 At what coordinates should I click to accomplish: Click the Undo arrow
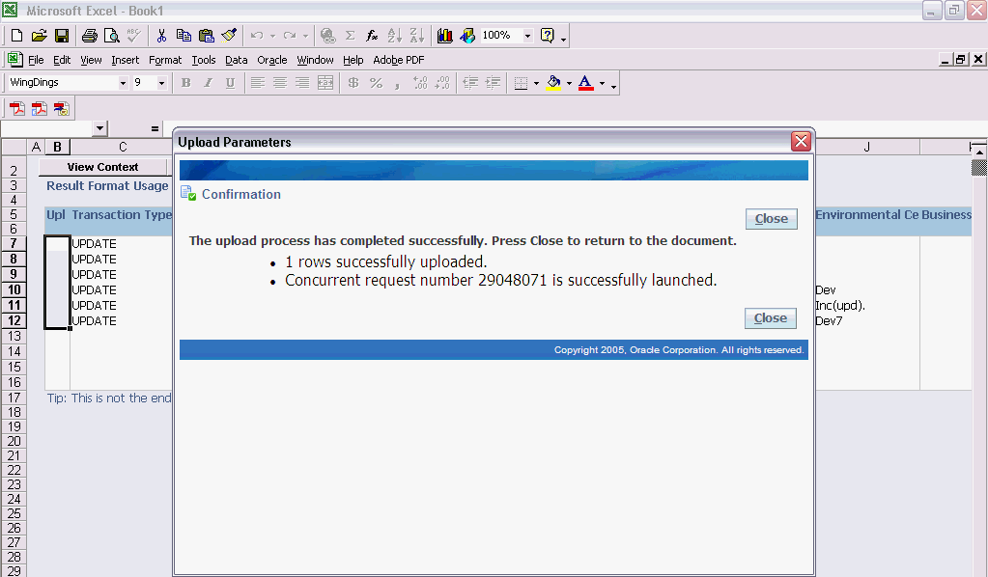257,36
